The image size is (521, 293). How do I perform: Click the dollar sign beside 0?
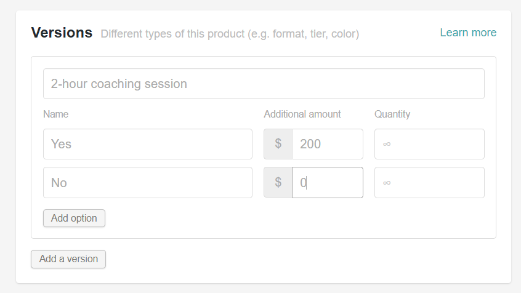coord(278,183)
